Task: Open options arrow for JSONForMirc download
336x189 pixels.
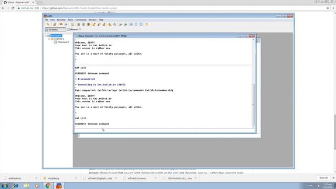Action: 195,178
